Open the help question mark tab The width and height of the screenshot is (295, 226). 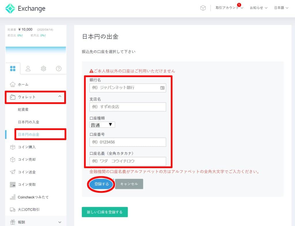(x=59, y=68)
